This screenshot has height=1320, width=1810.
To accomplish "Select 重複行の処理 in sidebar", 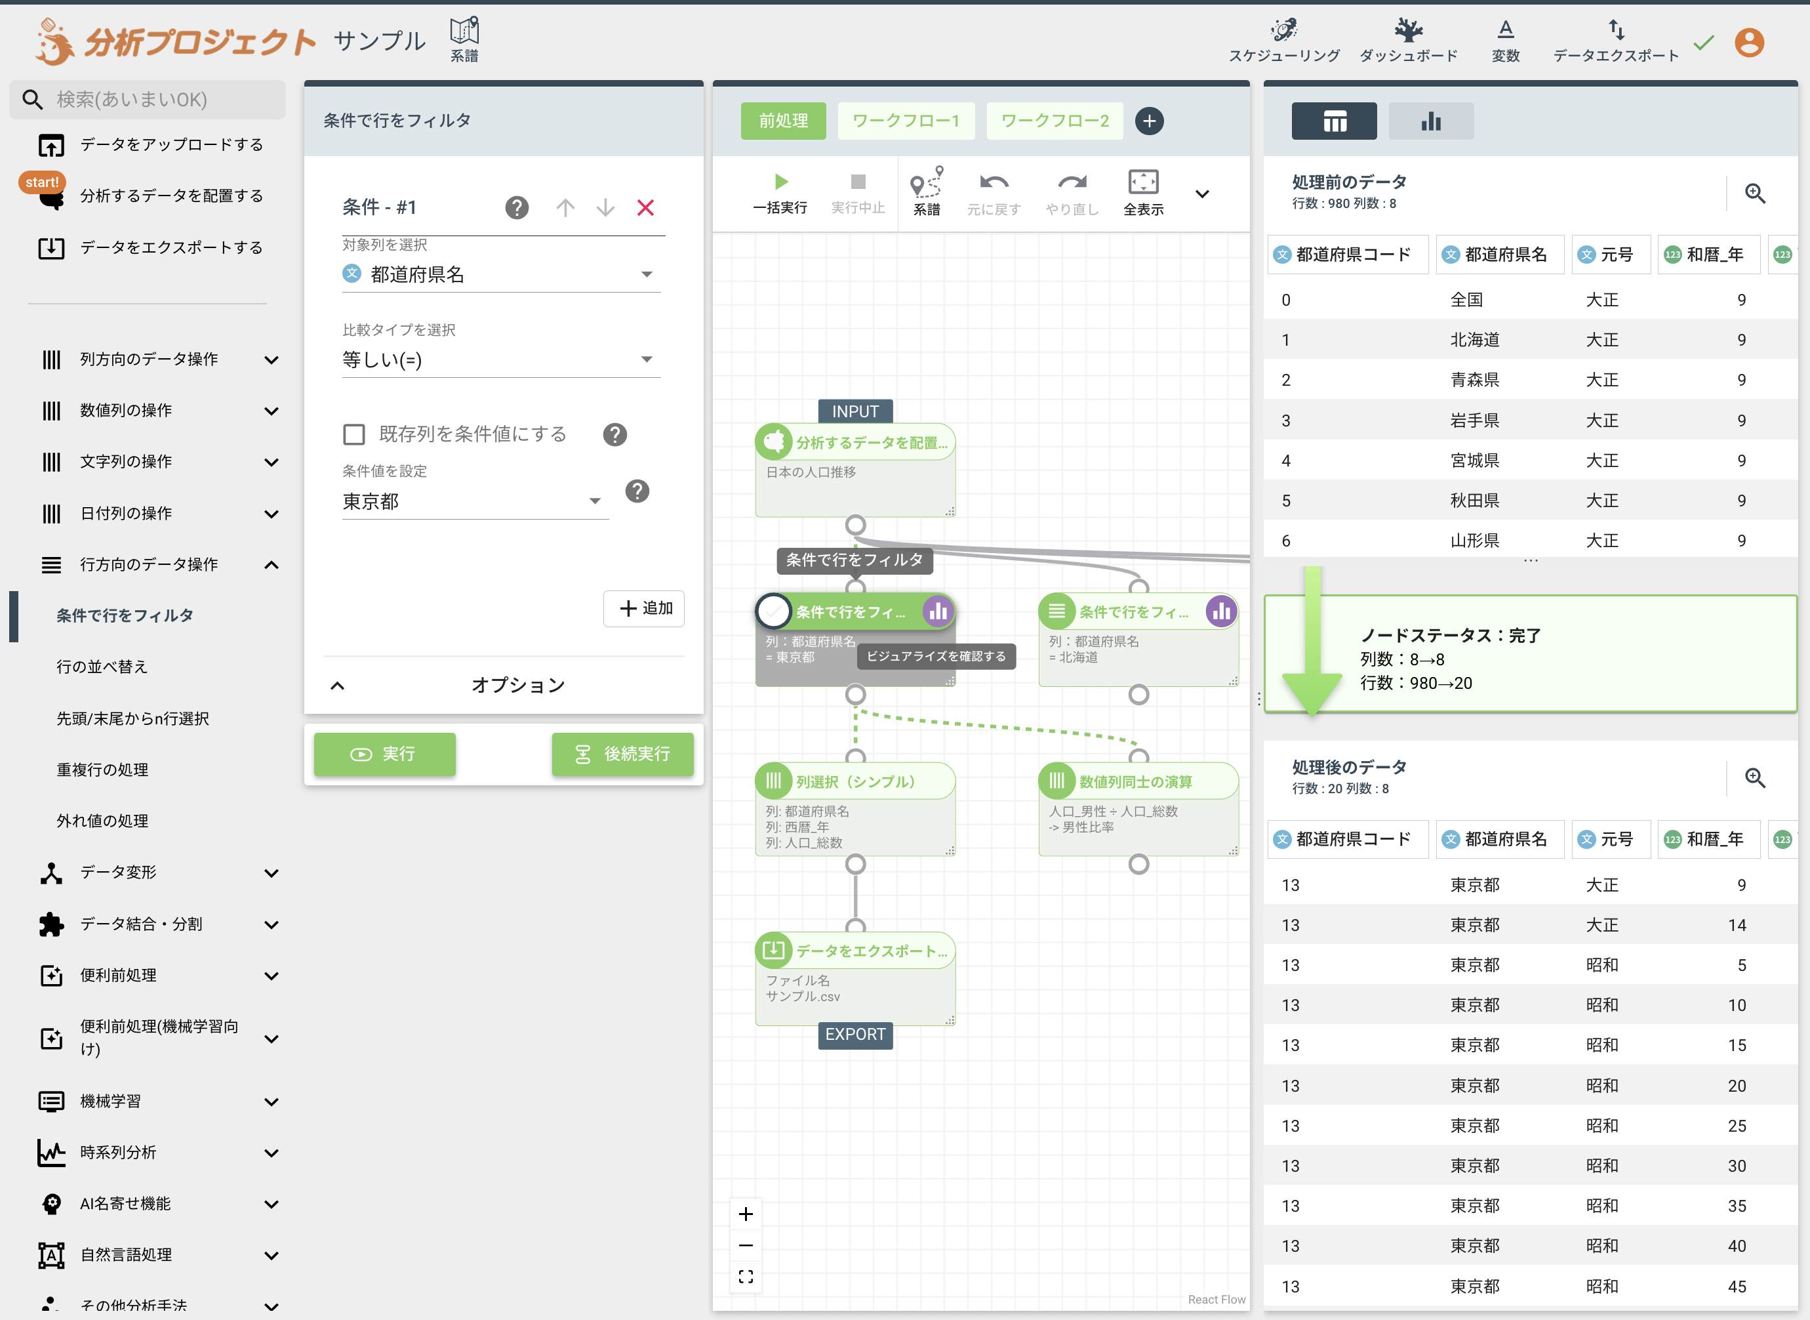I will click(x=102, y=770).
